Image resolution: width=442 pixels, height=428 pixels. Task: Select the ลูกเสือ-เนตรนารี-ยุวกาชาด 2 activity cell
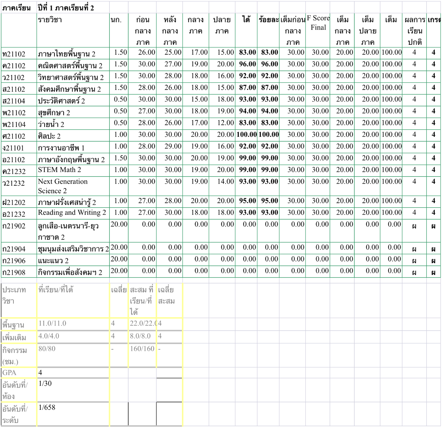[x=73, y=231]
